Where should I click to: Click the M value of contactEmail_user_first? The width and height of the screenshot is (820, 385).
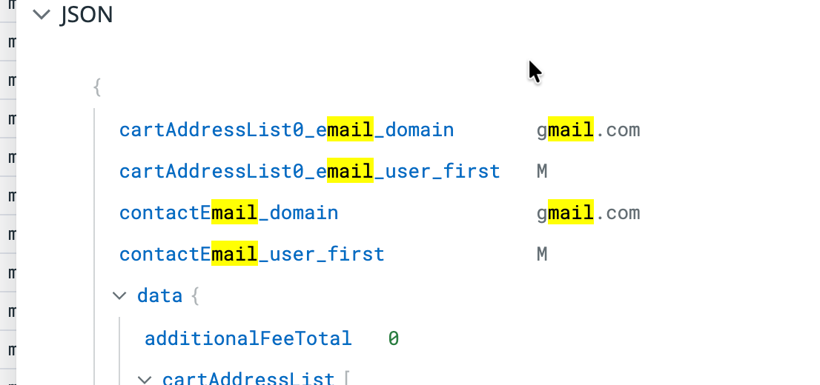542,255
